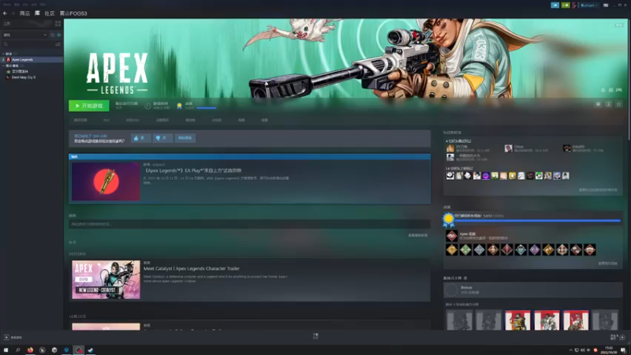Open the DLC game tab
The width and height of the screenshot is (631, 355).
coord(106,120)
